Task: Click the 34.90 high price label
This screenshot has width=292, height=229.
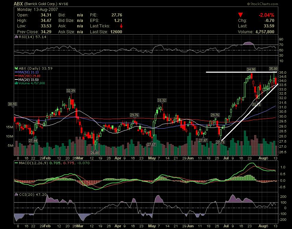Action: (x=251, y=69)
